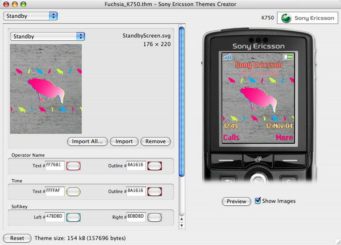
Task: Open Softkey Right color swatch
Action: click(155, 217)
